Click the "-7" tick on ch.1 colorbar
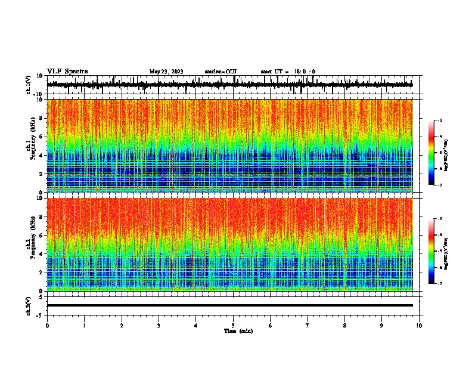 [440, 185]
